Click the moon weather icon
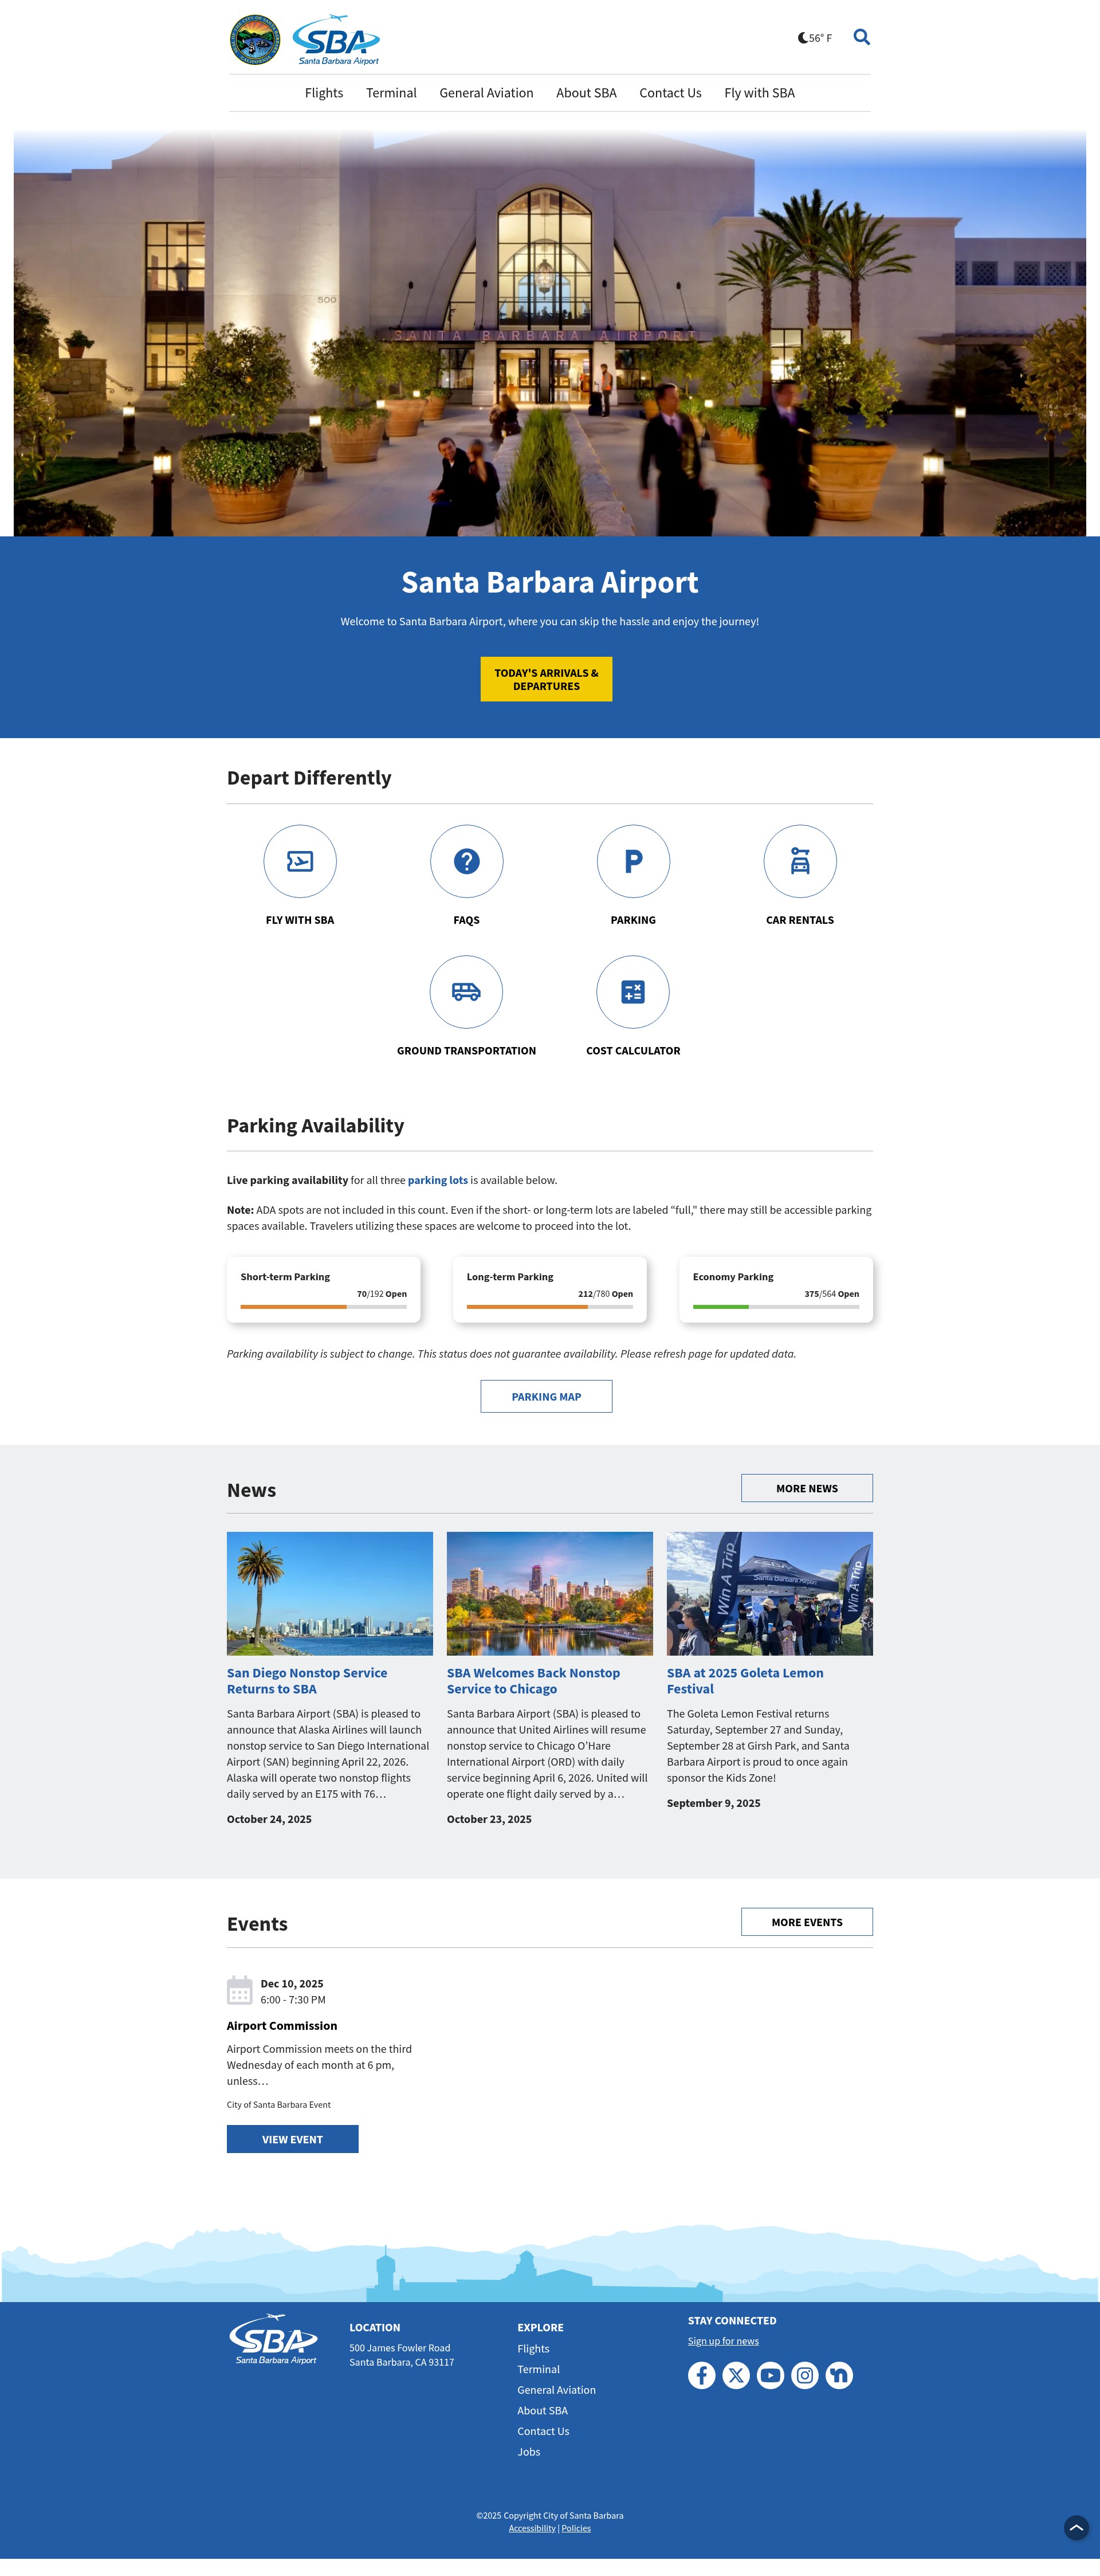The height and width of the screenshot is (2576, 1100). 802,38
